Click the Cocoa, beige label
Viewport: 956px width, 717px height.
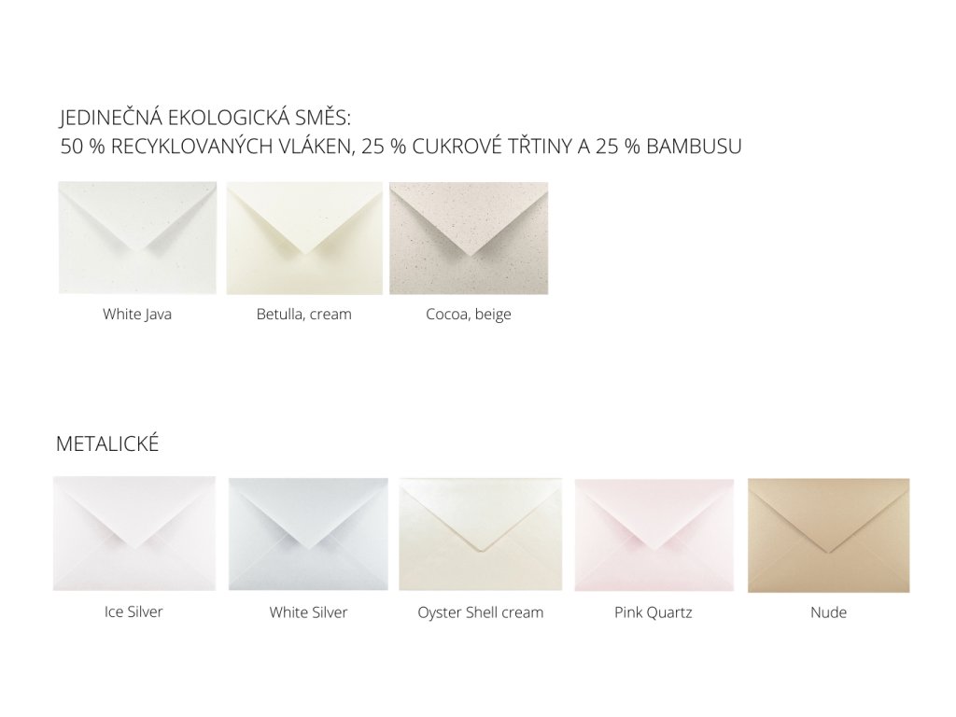point(469,315)
